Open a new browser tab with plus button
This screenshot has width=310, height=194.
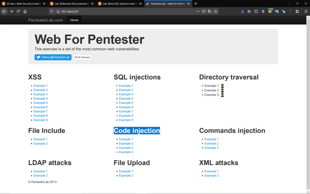[196, 4]
